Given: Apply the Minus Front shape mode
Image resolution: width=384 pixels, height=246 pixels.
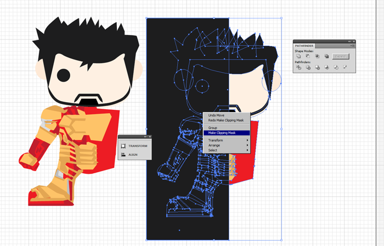Looking at the screenshot, I should [308, 56].
